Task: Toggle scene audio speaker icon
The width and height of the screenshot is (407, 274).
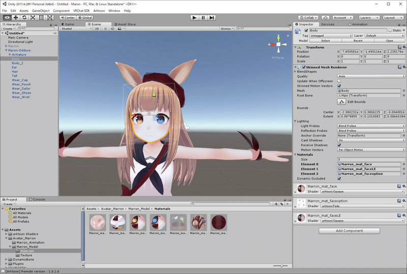Action: click(112, 28)
